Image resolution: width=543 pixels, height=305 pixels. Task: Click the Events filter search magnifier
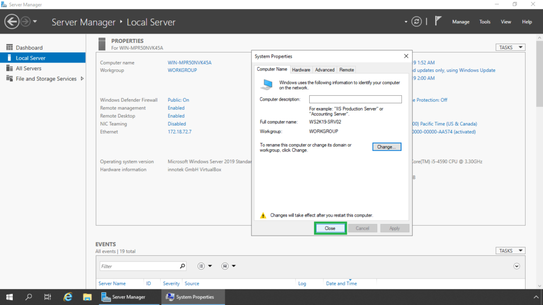coord(182,266)
